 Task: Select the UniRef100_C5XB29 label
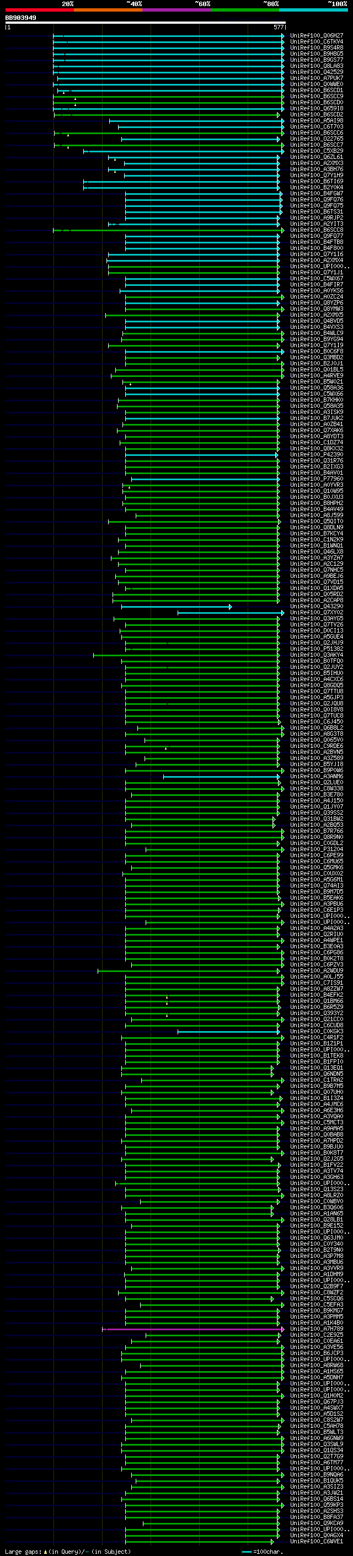pyautogui.click(x=317, y=151)
